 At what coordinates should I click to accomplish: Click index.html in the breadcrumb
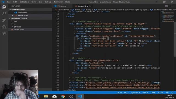coord(64,10)
